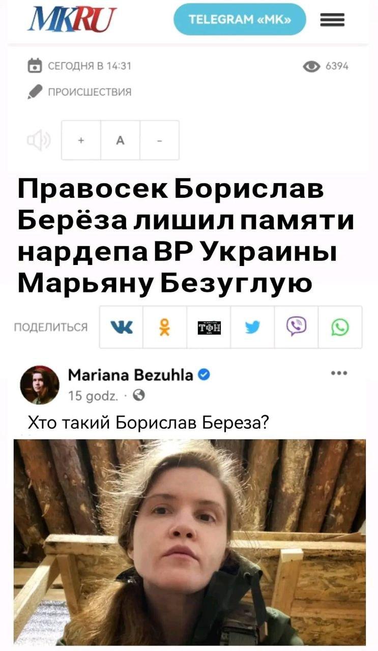
Task: Share article on Odnoklassniki
Action: (x=165, y=327)
